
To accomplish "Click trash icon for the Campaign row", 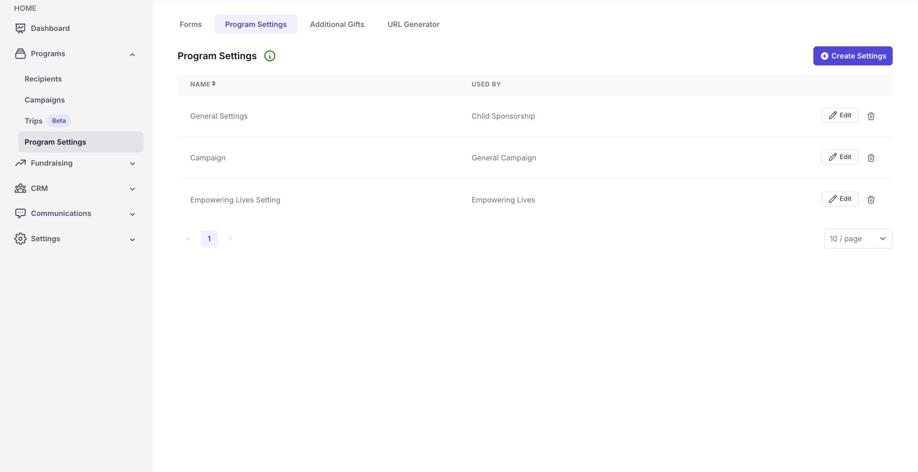I will point(871,158).
